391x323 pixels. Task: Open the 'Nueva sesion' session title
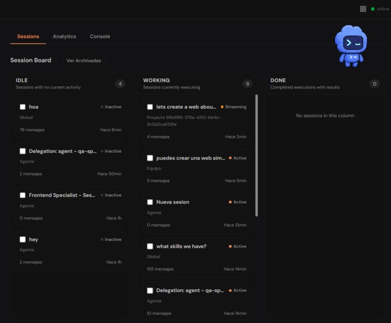[x=172, y=202]
